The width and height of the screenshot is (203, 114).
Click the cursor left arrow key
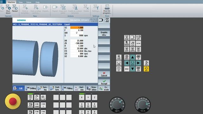(127, 63)
